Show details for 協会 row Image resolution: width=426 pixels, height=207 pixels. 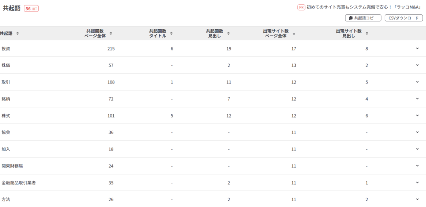(417, 132)
